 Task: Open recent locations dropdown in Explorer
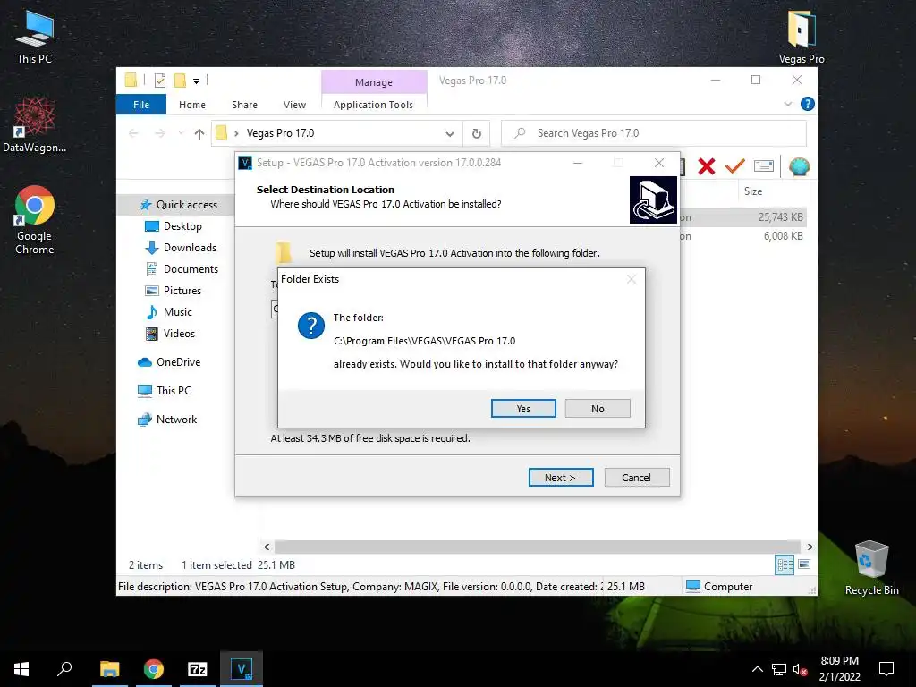coord(181,134)
